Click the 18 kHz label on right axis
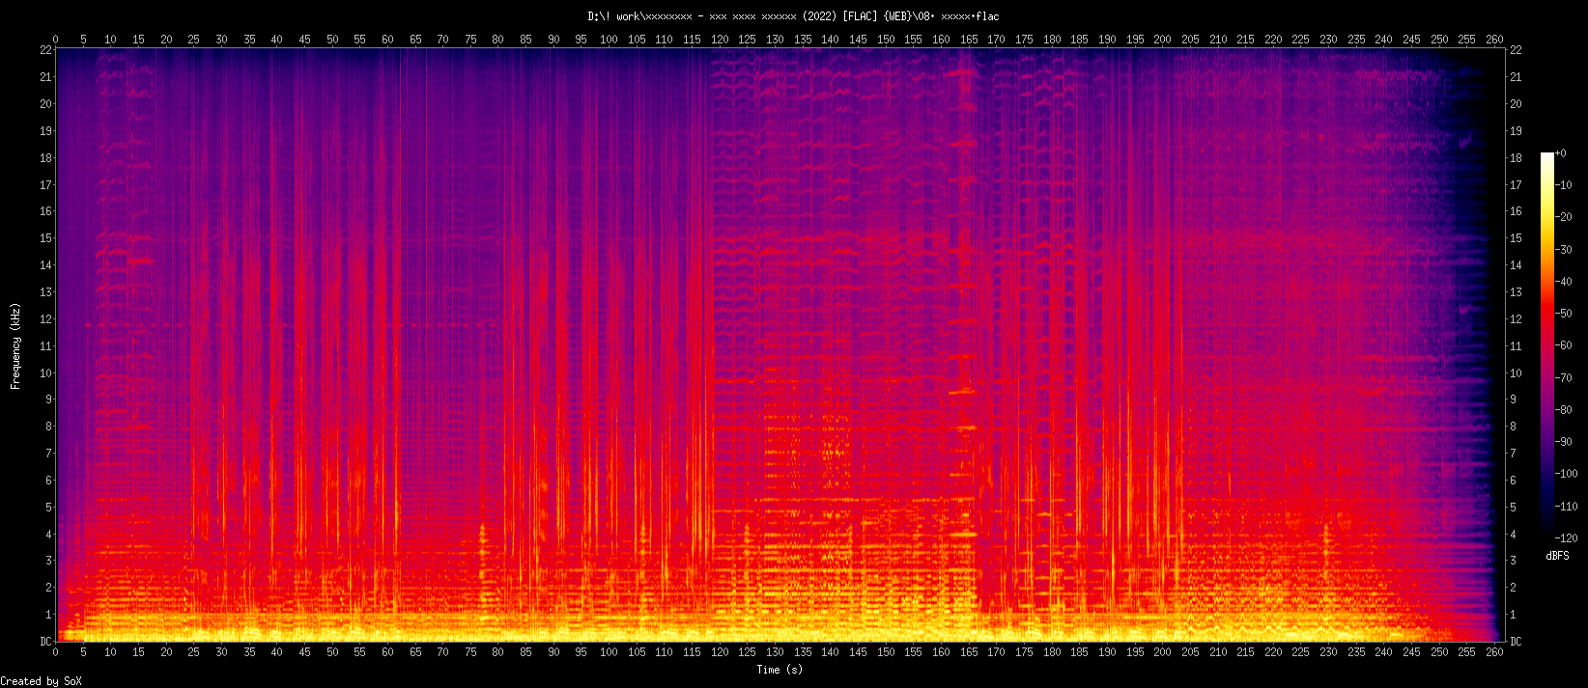The height and width of the screenshot is (688, 1588). click(1516, 158)
